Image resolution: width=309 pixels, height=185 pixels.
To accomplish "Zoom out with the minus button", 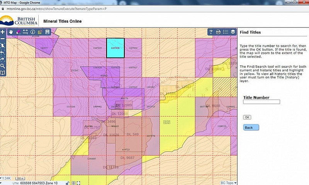I will pos(3,39).
